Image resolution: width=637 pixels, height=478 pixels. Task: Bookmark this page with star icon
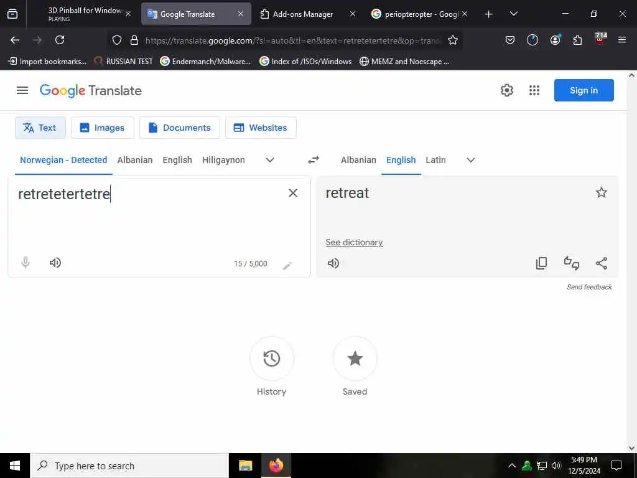pyautogui.click(x=453, y=40)
